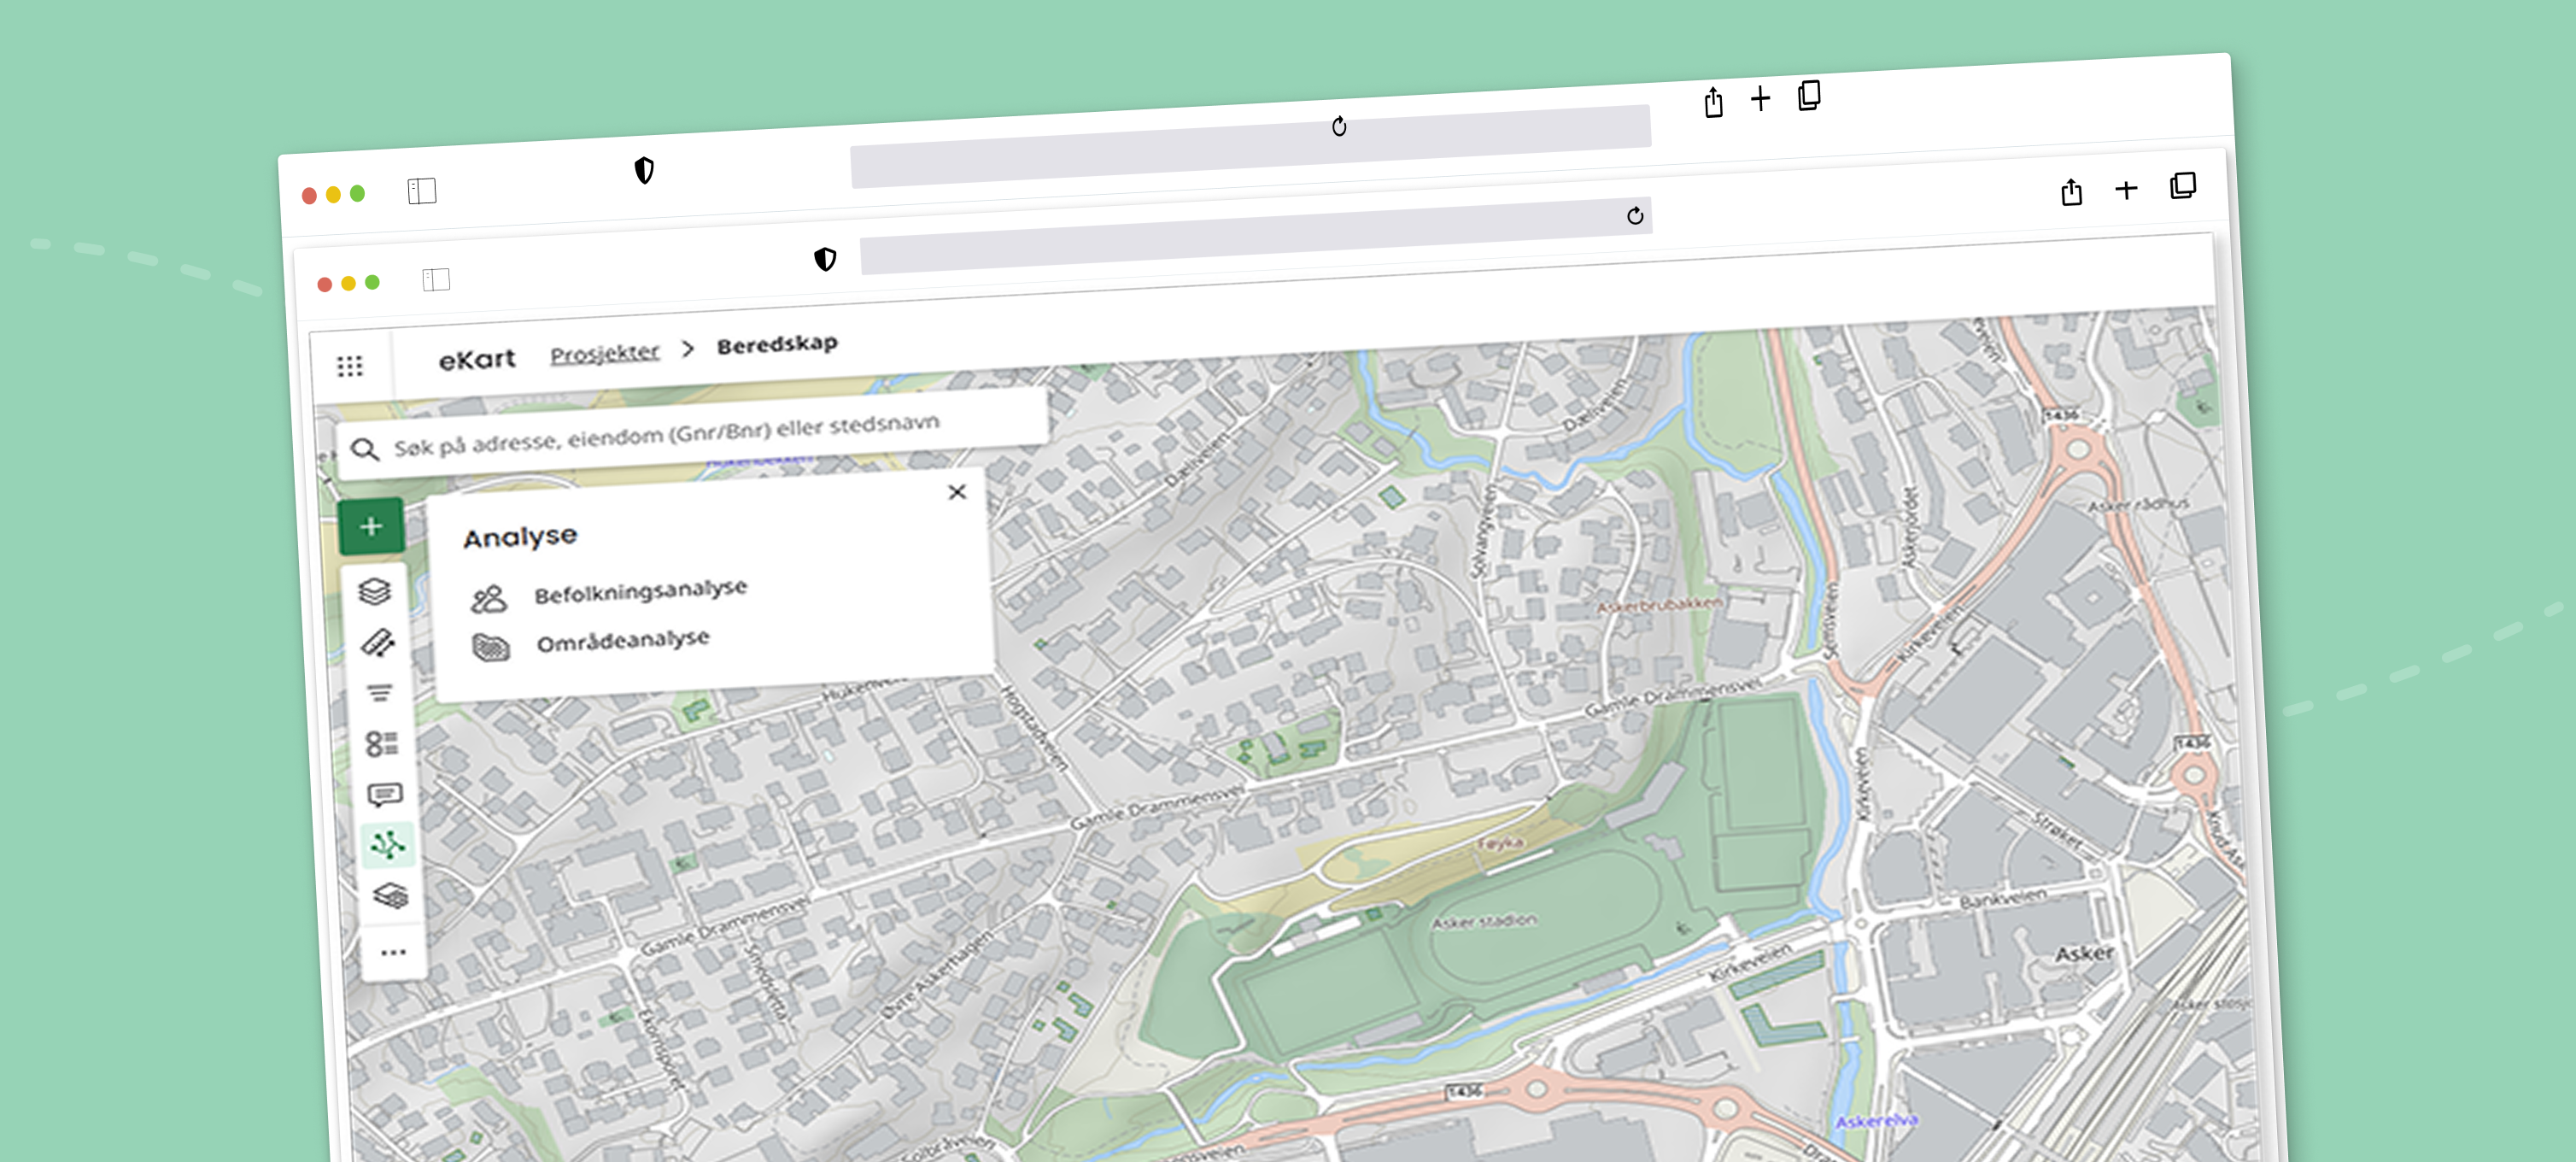Open new tab in the back browser window
This screenshot has height=1162, width=2576.
click(1760, 98)
